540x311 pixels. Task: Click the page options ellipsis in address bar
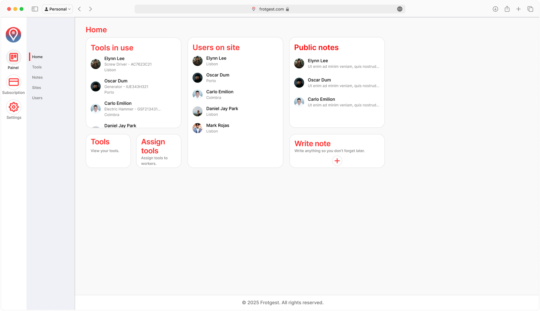(400, 9)
